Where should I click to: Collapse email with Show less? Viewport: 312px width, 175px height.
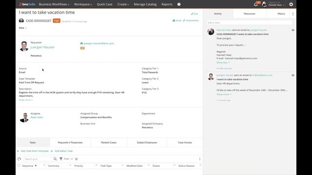223,63
